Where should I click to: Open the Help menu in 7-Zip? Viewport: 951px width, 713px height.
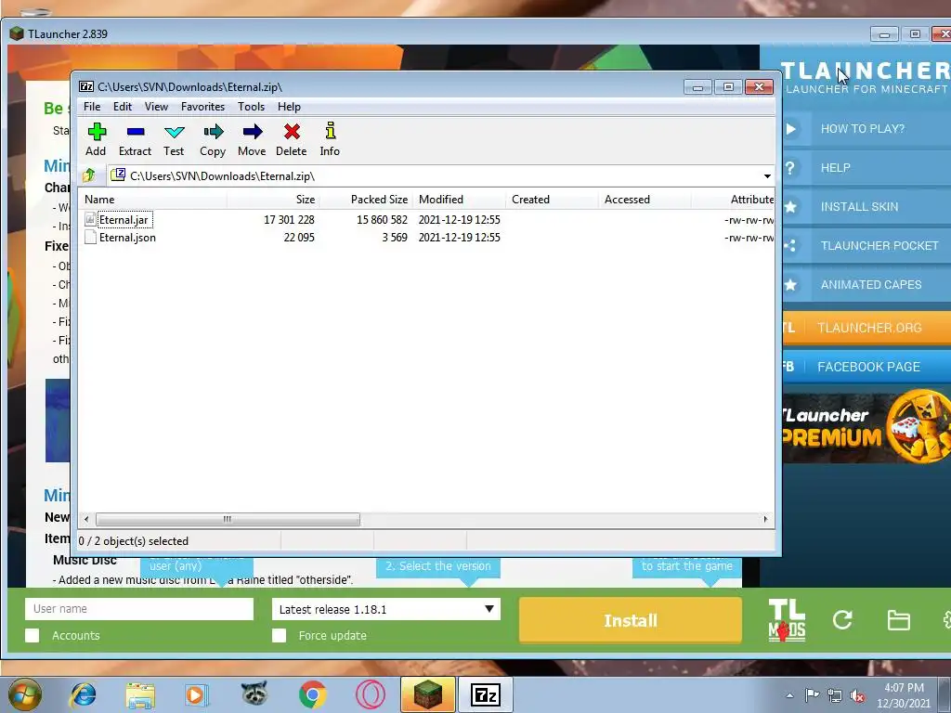pos(290,107)
